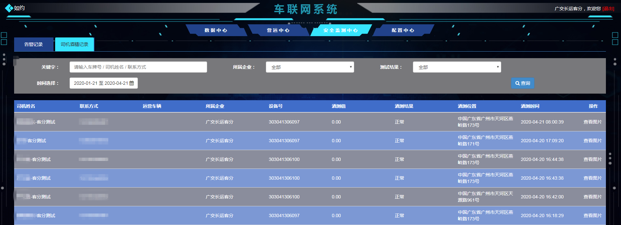Image resolution: width=621 pixels, height=225 pixels.
Task: Select the 安全监测中心 menu tab
Action: coord(340,30)
